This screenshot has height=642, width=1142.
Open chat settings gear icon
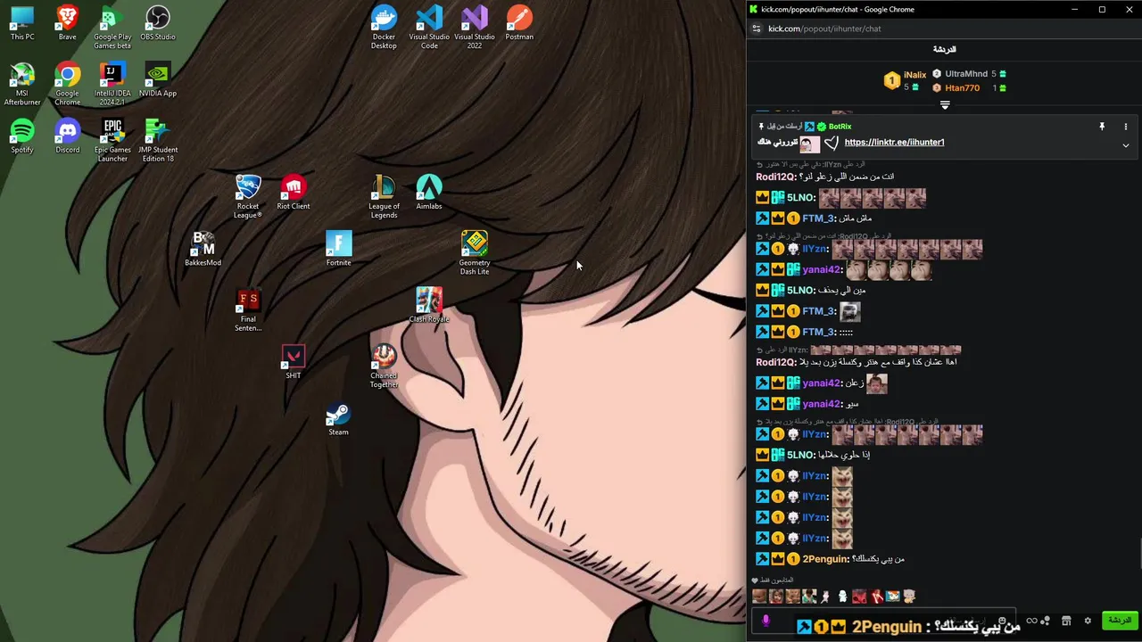[1087, 621]
